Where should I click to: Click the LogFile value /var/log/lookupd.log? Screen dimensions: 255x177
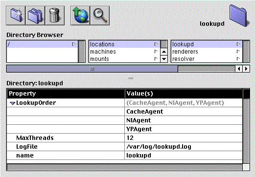(x=159, y=147)
